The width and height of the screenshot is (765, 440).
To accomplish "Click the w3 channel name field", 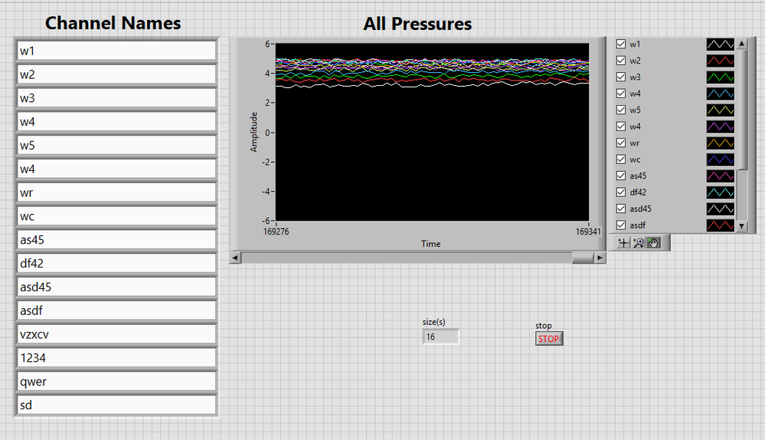I will pyautogui.click(x=116, y=97).
